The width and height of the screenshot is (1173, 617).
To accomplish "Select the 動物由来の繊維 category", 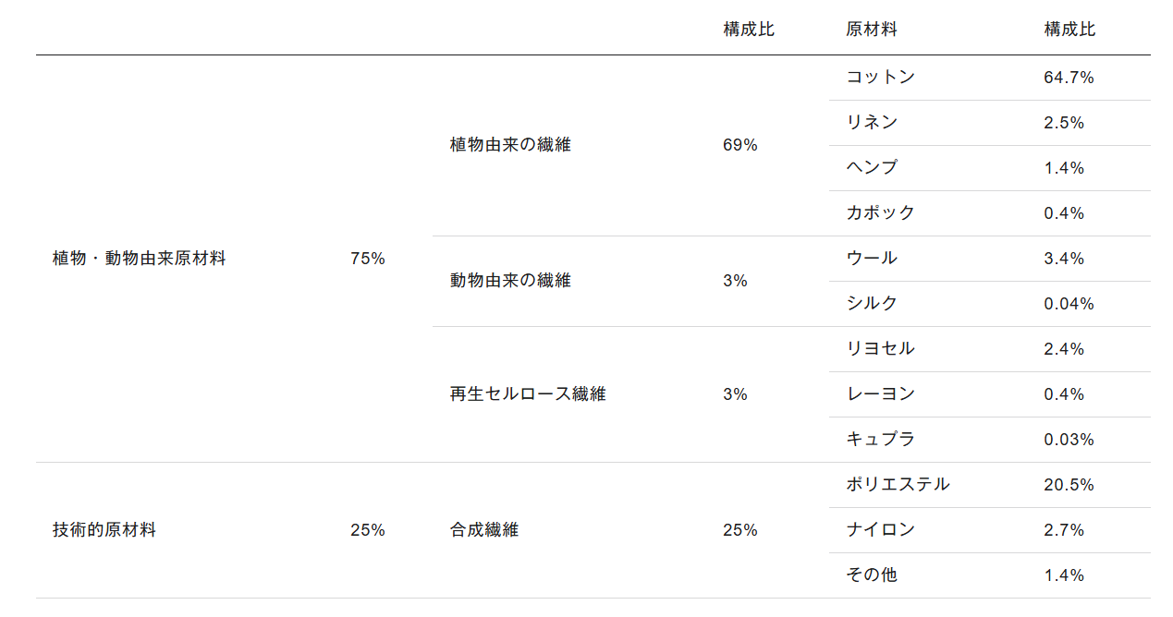I will [x=510, y=281].
